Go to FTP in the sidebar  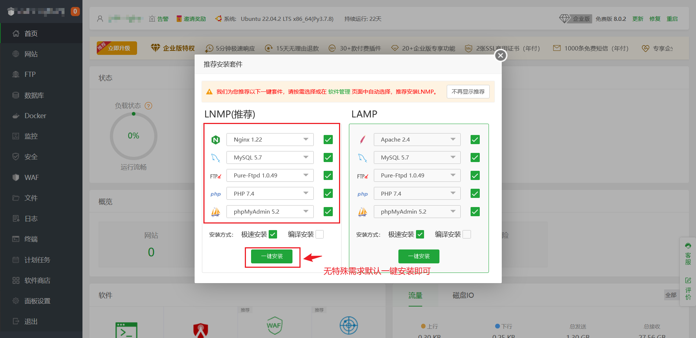41,74
